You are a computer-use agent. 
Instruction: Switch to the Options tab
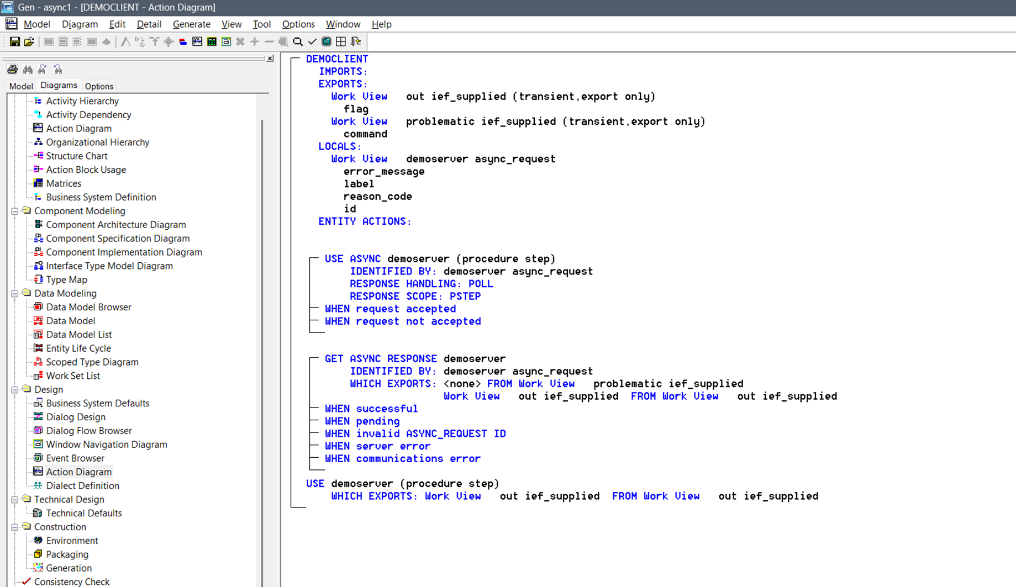point(99,86)
